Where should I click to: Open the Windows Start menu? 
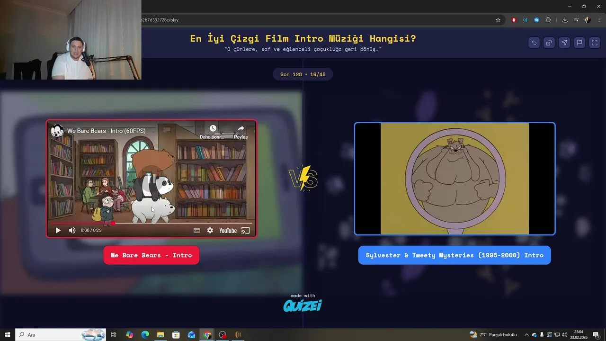pyautogui.click(x=8, y=335)
